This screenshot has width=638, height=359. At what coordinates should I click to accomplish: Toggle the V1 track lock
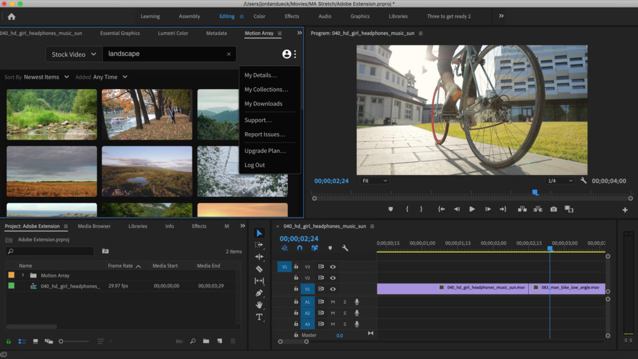(296, 289)
